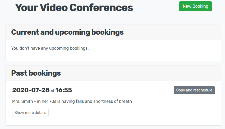The height and width of the screenshot is (129, 225).
Task: Select the Current and upcoming bookings header
Action: pos(67,32)
